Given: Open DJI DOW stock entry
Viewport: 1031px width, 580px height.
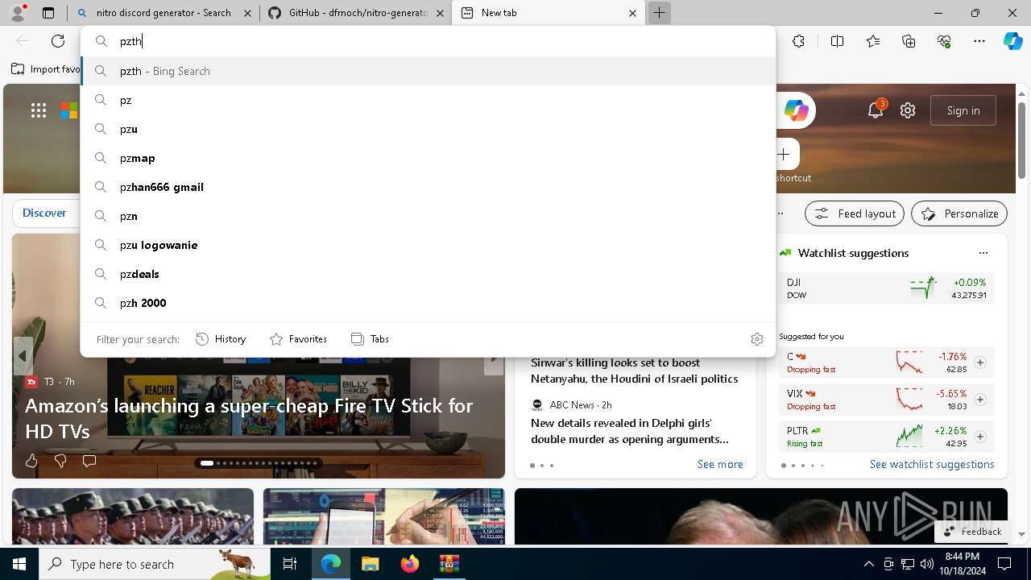Looking at the screenshot, I should coord(886,288).
